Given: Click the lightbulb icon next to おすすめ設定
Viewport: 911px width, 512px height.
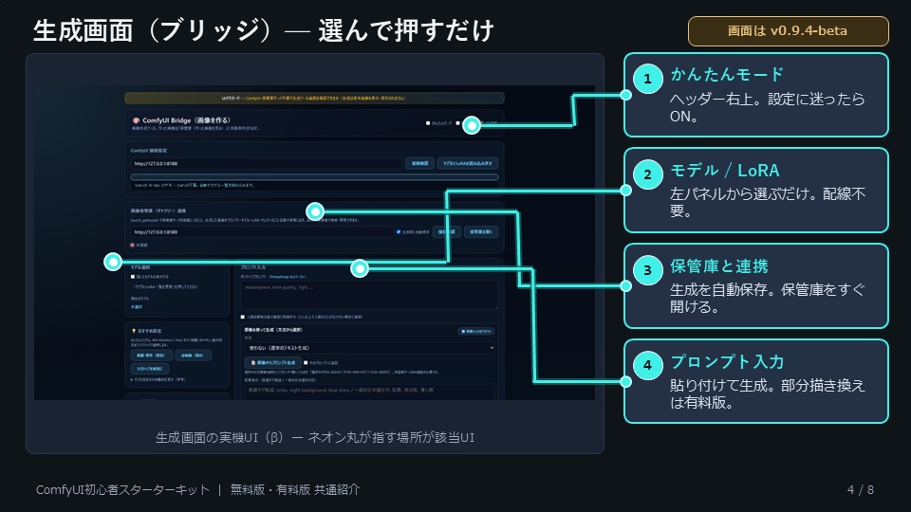Looking at the screenshot, I should pos(134,331).
